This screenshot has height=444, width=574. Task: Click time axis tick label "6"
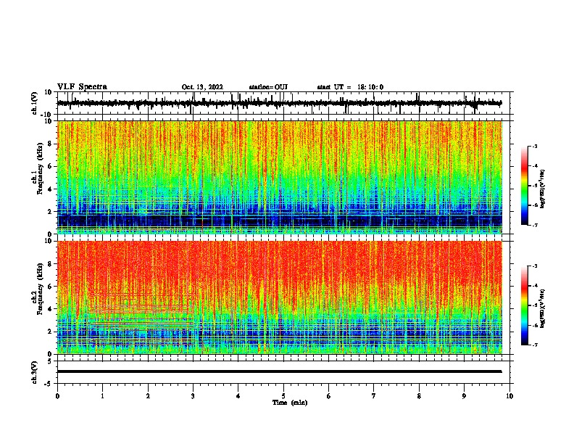click(x=329, y=396)
